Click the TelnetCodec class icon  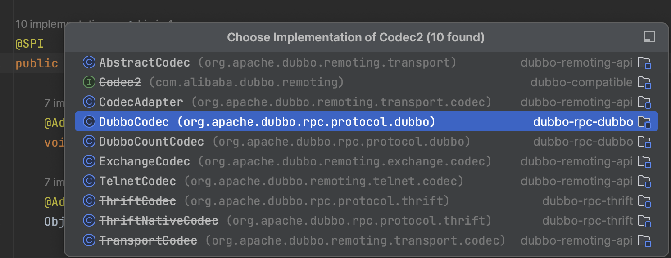click(x=89, y=181)
